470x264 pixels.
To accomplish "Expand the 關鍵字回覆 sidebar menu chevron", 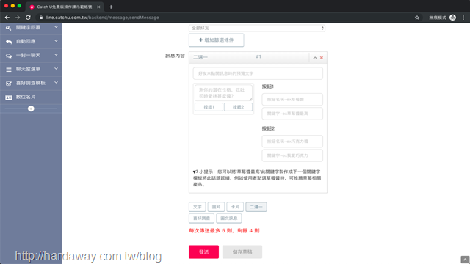I will (56, 27).
